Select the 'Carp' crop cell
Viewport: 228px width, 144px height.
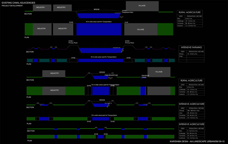pyautogui.click(x=181, y=56)
